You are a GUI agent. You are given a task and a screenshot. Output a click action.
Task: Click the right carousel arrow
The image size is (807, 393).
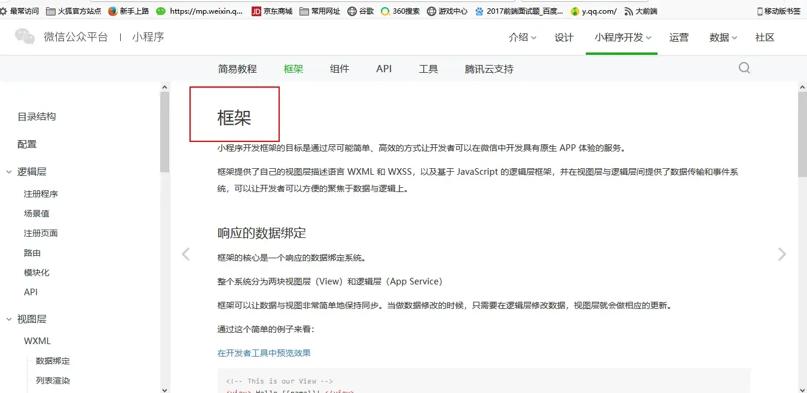(782, 253)
